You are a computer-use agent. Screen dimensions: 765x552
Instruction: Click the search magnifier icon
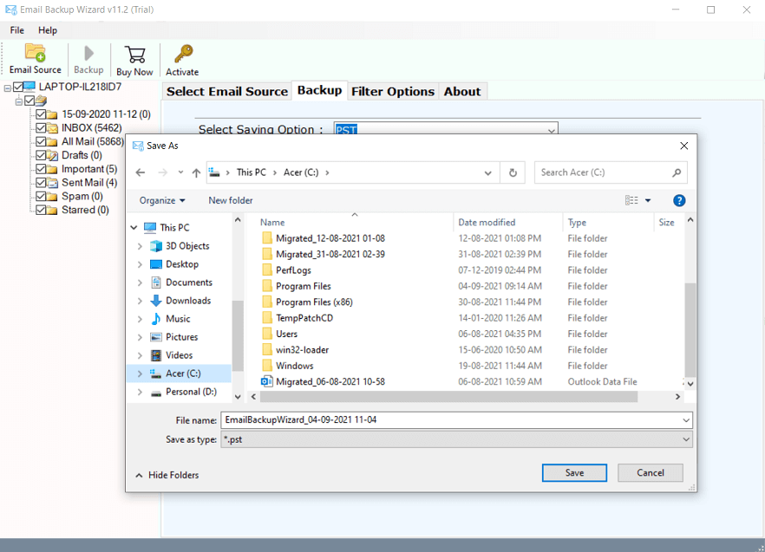[x=677, y=172]
